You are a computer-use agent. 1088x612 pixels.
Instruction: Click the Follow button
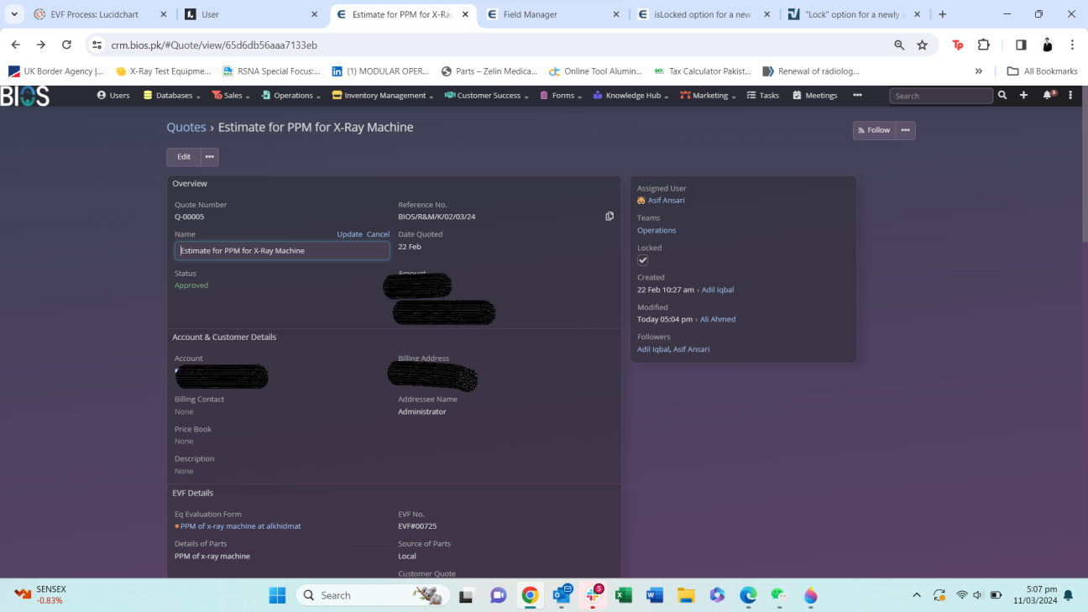point(874,130)
